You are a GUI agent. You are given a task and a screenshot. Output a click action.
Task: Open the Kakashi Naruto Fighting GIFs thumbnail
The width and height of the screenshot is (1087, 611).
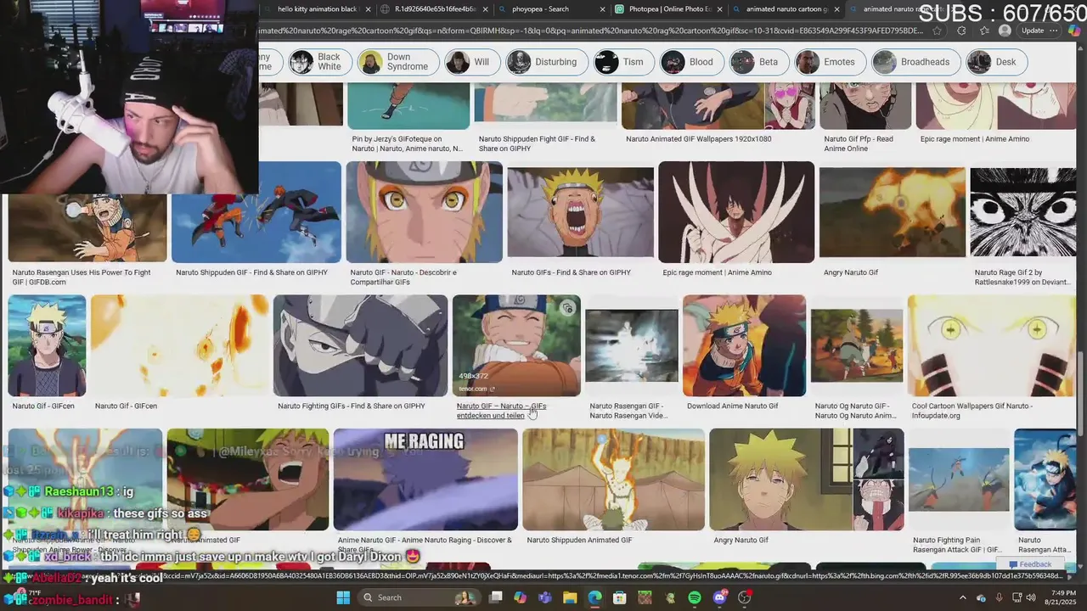click(x=360, y=345)
